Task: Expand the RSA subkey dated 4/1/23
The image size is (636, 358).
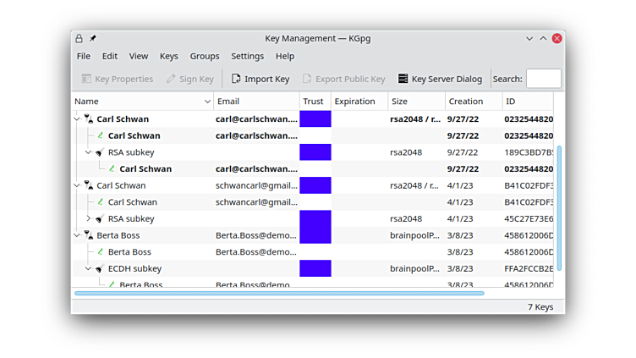Action: (88, 219)
